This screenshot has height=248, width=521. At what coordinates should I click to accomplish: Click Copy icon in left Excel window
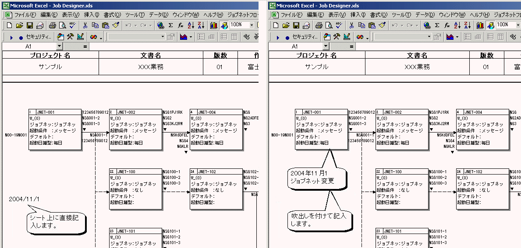click(96, 25)
